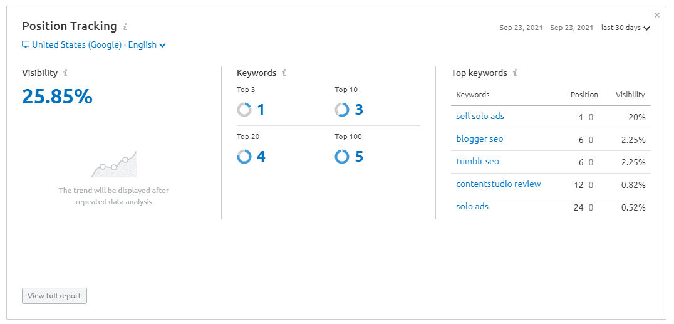Open the last 30 days dropdown

[x=626, y=28]
